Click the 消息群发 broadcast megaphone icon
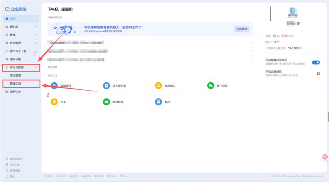The height and width of the screenshot is (182, 329). [x=106, y=102]
